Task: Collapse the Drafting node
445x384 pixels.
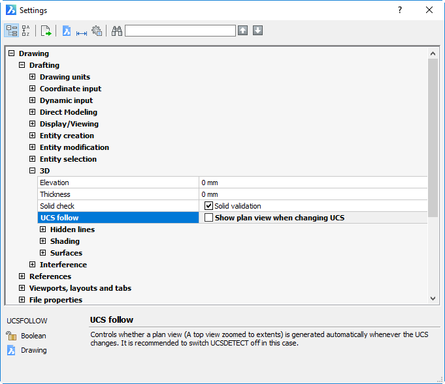Action: coord(22,65)
